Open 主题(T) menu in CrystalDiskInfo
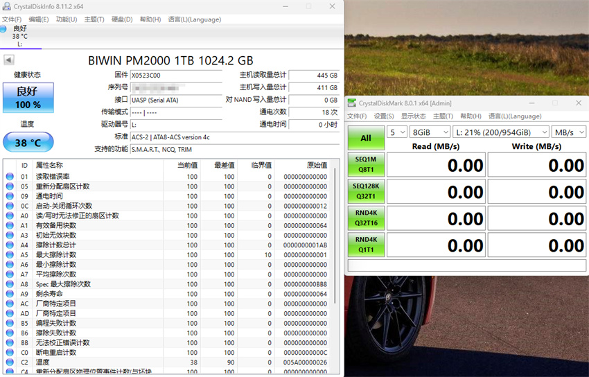Image resolution: width=589 pixels, height=377 pixels. pyautogui.click(x=94, y=19)
